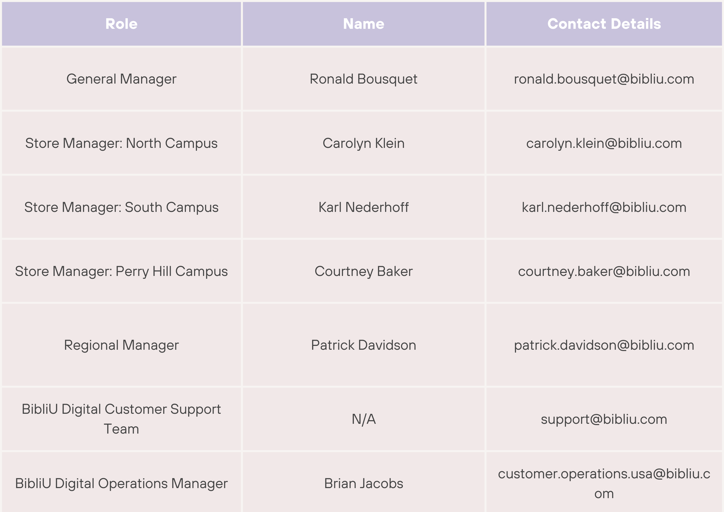Screen dimensions: 724x512
Task: Click the Store Manager: Perry Hill Campus cell
Action: 121,271
